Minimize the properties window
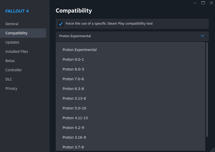215x152 pixels. 195,3
